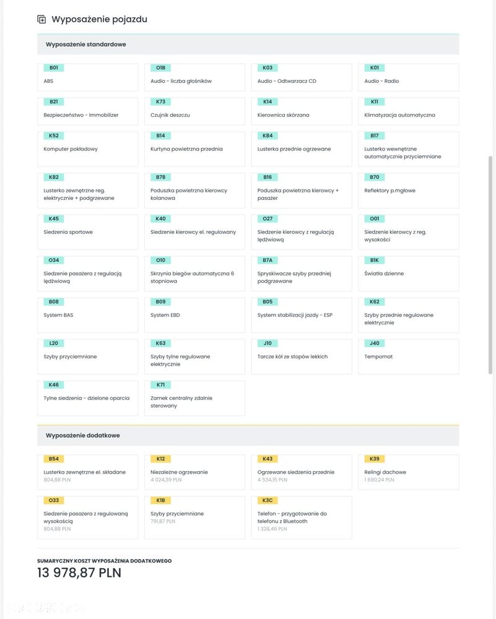Select the Siedzenia sportowe card

(x=87, y=232)
